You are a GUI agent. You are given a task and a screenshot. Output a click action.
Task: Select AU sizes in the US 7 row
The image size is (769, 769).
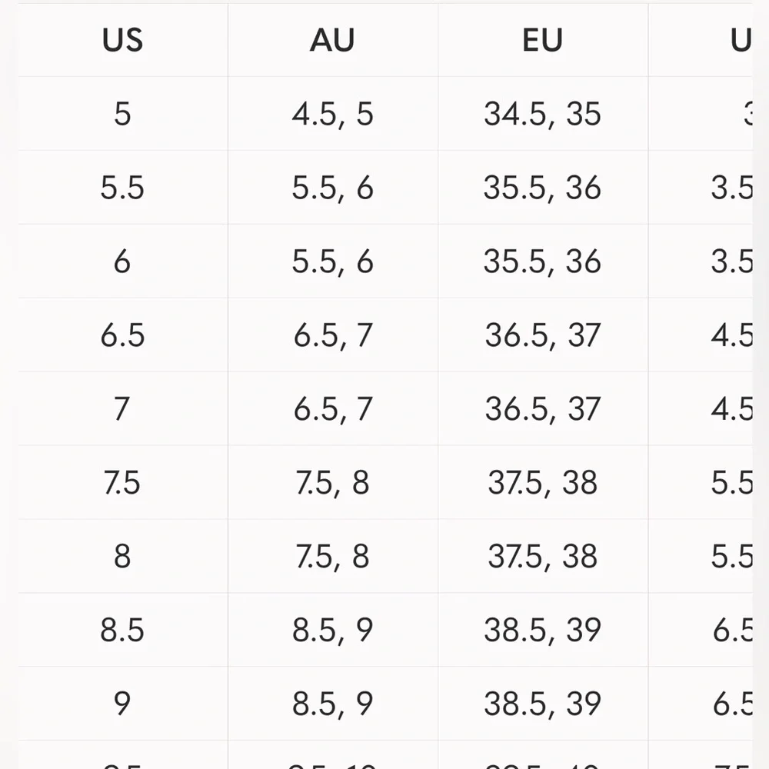click(x=332, y=409)
